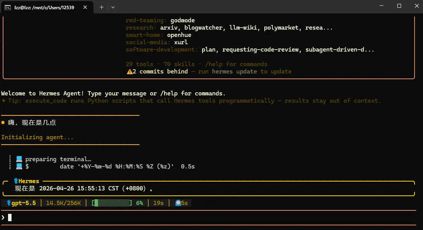Image resolution: width=423 pixels, height=230 pixels.
Task: Click the 'blogwatcher' skill text
Action: point(203,28)
